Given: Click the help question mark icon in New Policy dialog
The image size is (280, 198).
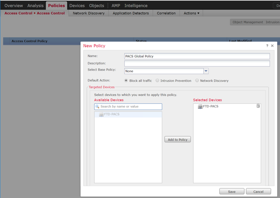Looking at the screenshot, I should click(x=267, y=46).
